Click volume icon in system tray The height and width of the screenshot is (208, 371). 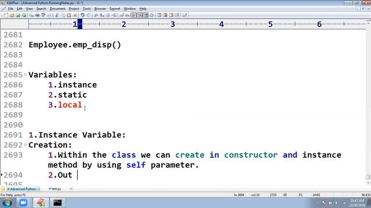point(336,203)
